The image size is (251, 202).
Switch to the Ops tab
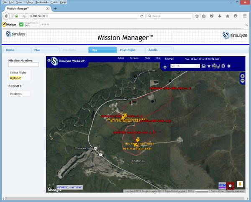[x=102, y=50]
